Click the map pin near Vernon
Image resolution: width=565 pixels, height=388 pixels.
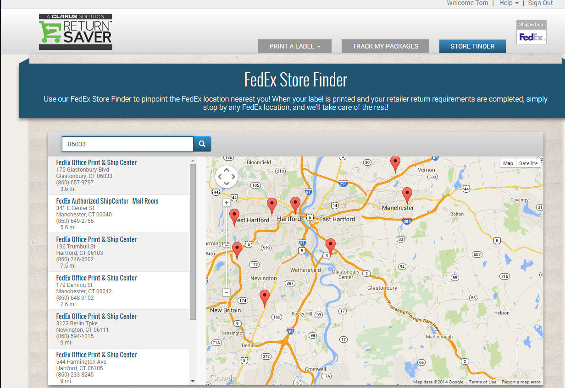395,164
